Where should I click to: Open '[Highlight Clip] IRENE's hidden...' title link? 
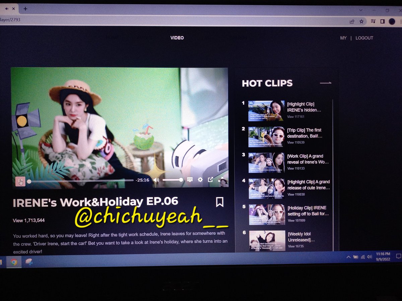(x=304, y=107)
